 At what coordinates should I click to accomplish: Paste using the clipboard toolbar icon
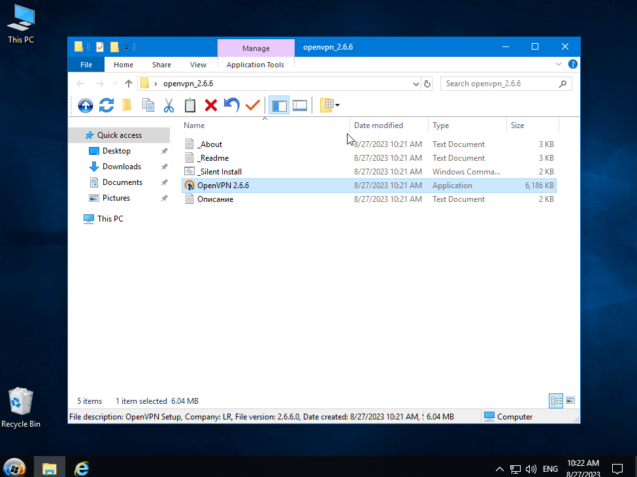pyautogui.click(x=189, y=105)
